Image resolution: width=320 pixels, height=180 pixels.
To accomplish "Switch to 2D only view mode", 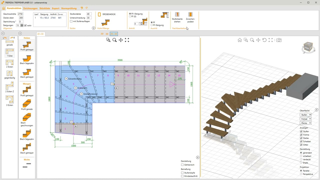I will (x=102, y=34).
